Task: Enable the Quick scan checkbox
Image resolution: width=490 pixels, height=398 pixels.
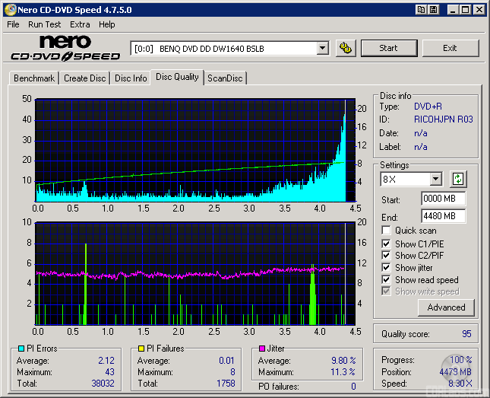Action: [387, 231]
